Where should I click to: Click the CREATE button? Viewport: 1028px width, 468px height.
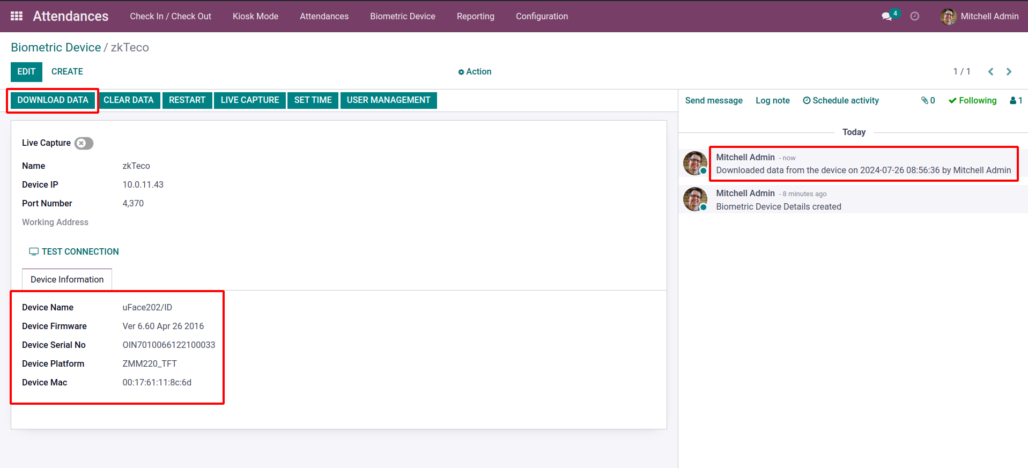[67, 71]
